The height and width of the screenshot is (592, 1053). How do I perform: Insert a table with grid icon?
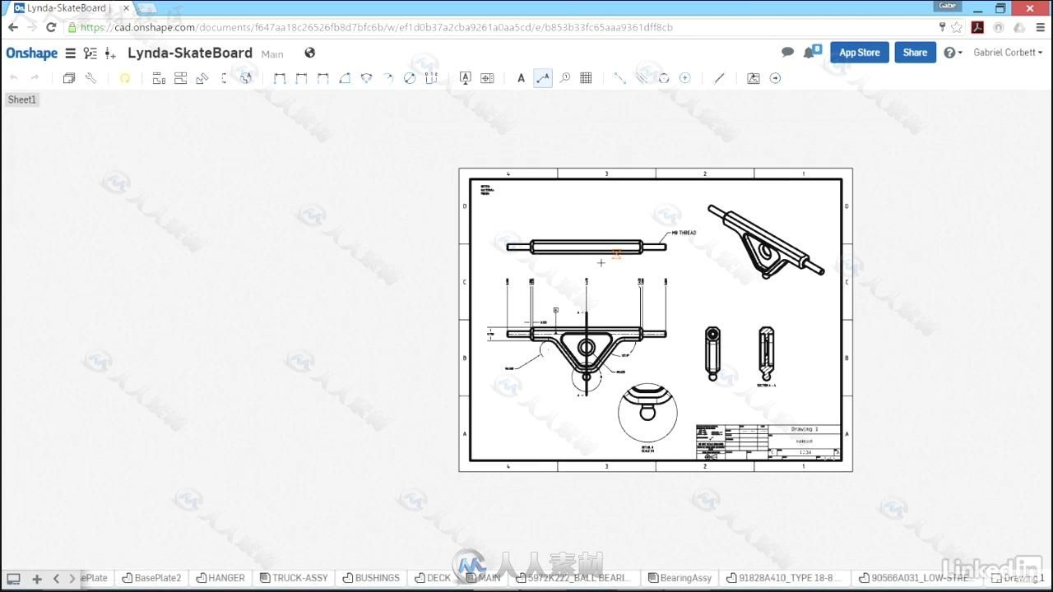pyautogui.click(x=586, y=78)
